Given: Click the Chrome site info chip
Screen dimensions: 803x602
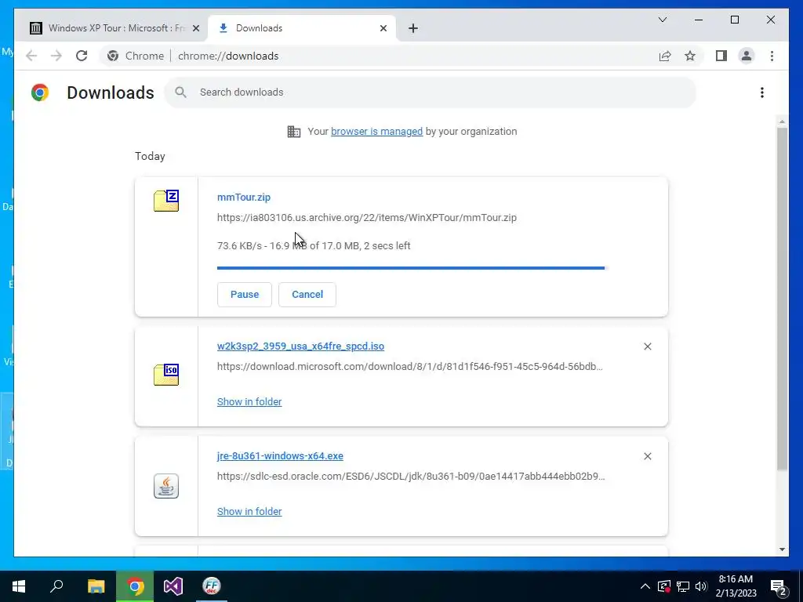Looking at the screenshot, I should [x=136, y=56].
